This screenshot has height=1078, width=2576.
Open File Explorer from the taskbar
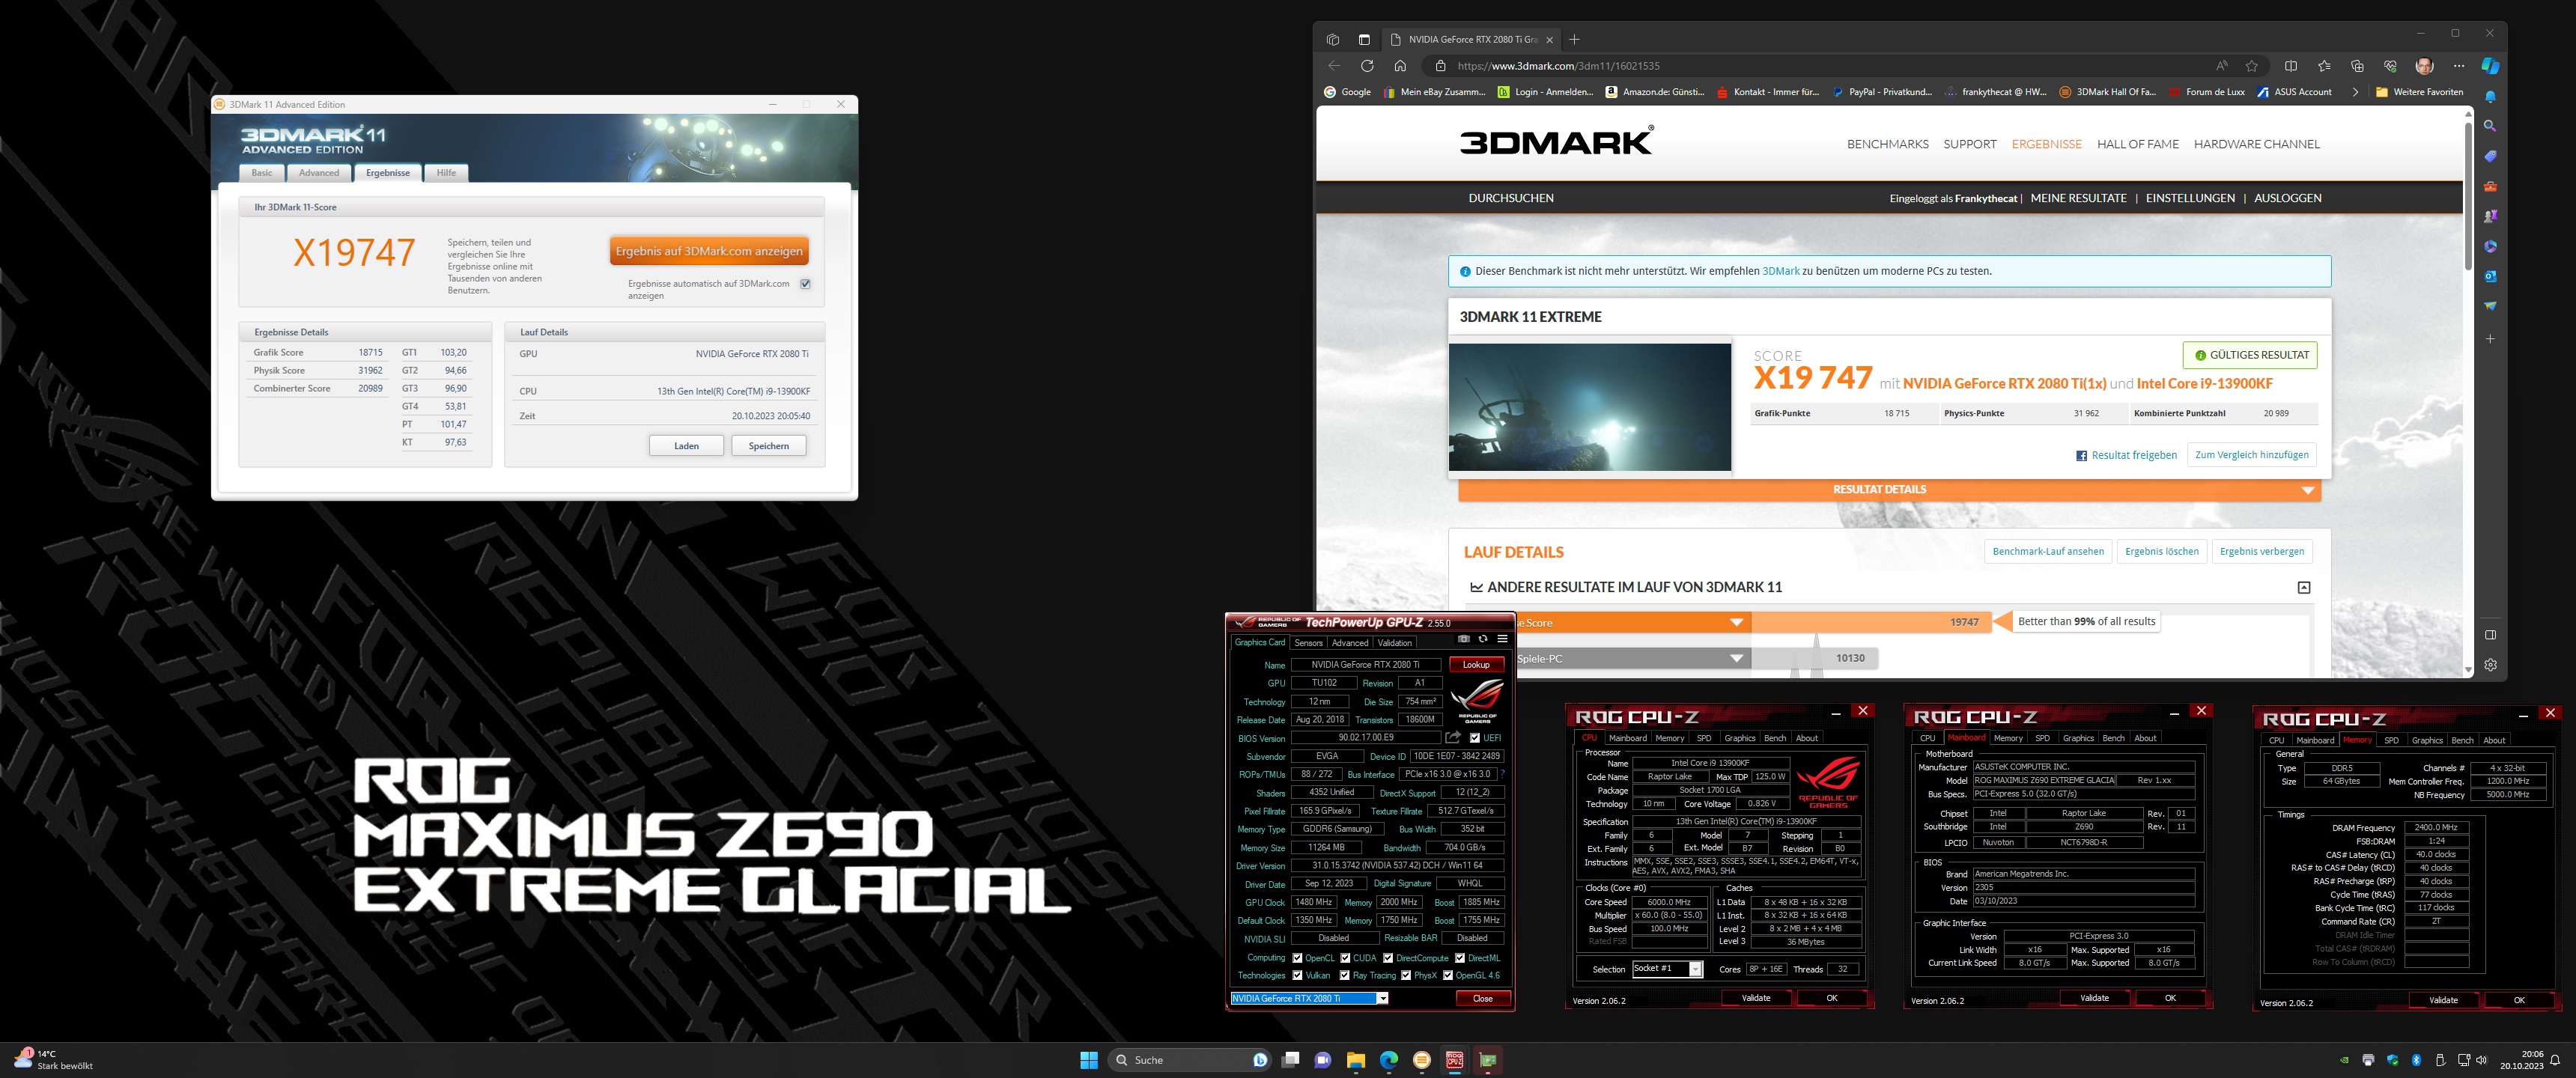tap(1355, 1060)
